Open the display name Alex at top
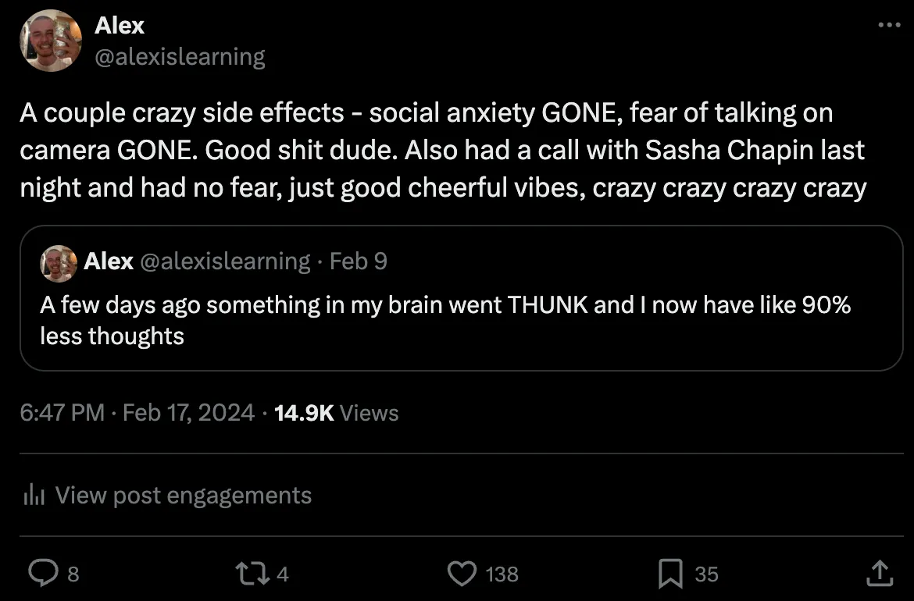 [119, 25]
